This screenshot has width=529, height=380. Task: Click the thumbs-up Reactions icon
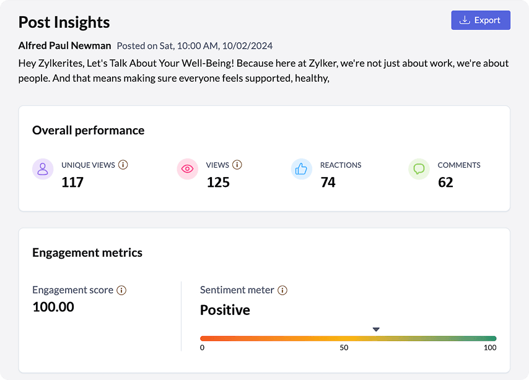pos(302,169)
